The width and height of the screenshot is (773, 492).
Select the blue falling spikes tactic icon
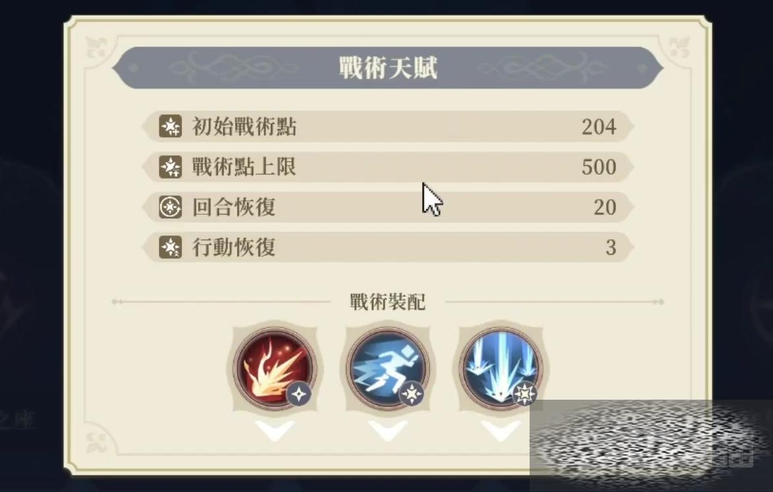(x=501, y=368)
